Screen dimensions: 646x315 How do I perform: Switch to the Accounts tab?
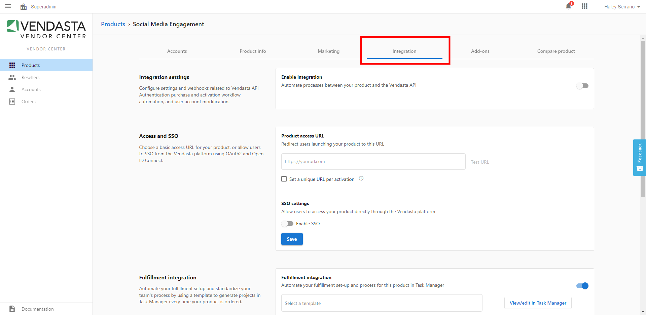click(177, 51)
